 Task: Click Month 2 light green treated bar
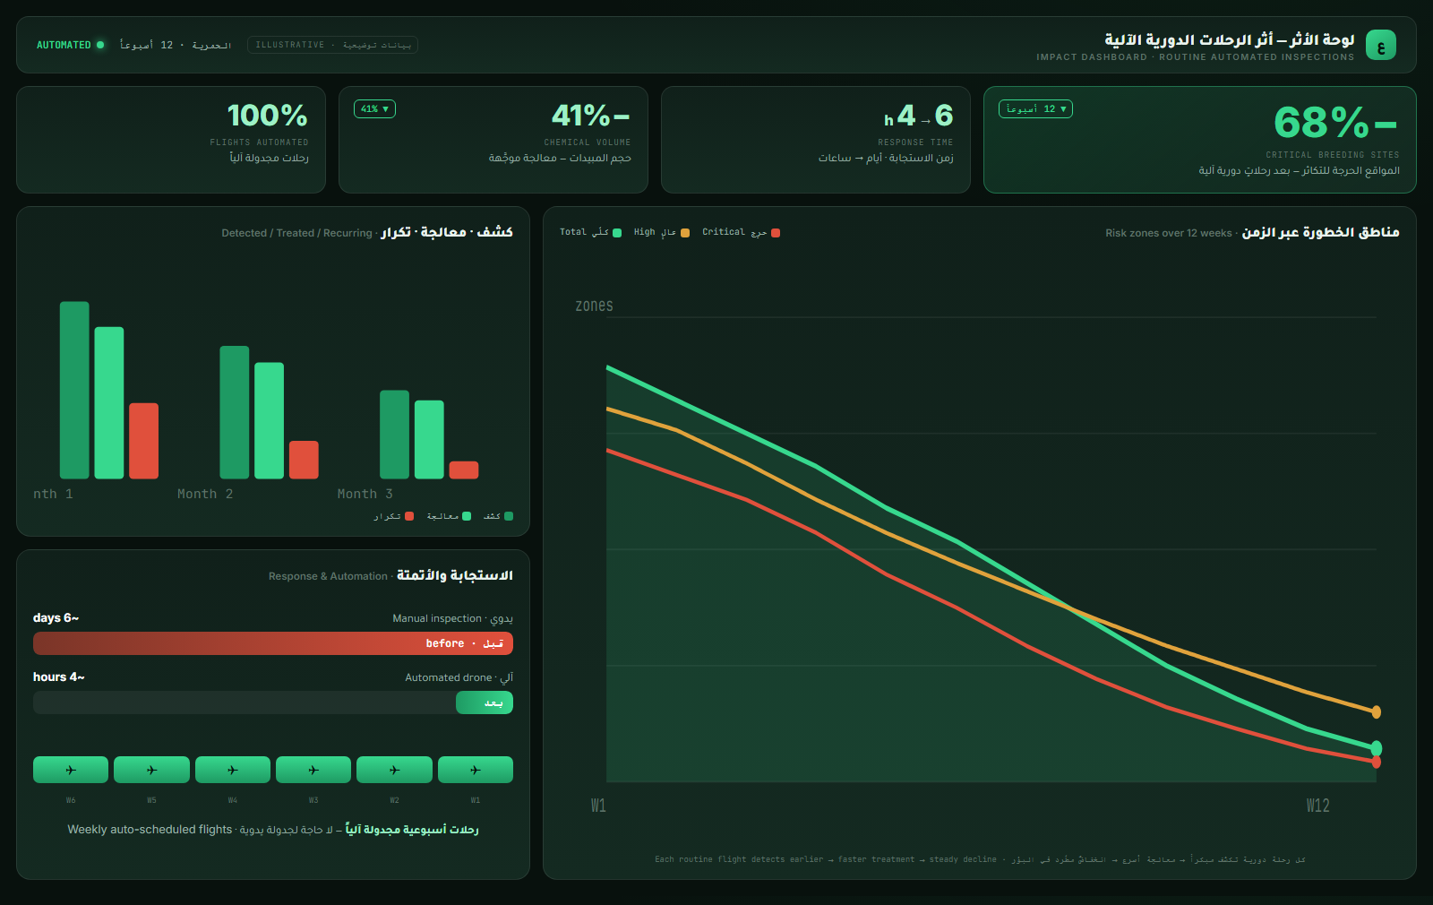[270, 420]
